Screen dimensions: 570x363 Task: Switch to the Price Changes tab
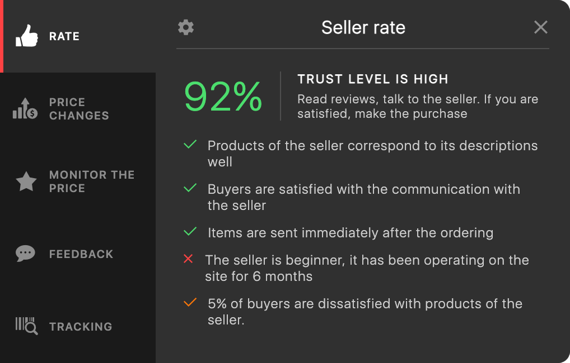(79, 109)
